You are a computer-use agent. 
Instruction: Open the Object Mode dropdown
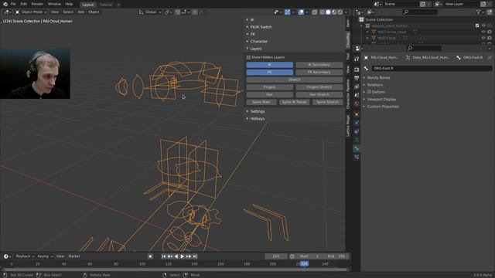point(31,12)
